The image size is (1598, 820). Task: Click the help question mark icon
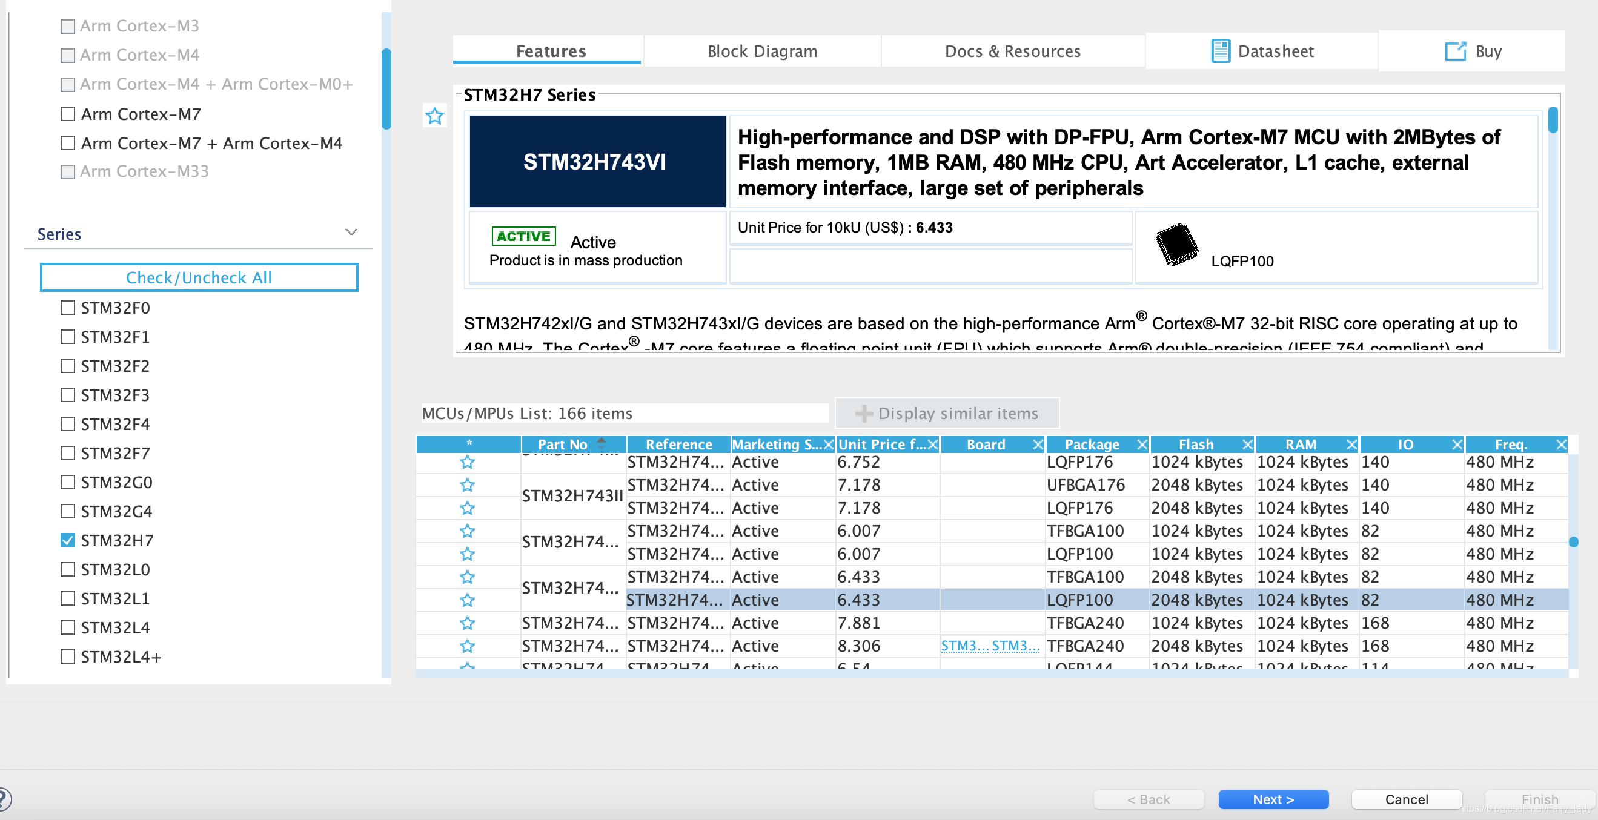pos(4,798)
